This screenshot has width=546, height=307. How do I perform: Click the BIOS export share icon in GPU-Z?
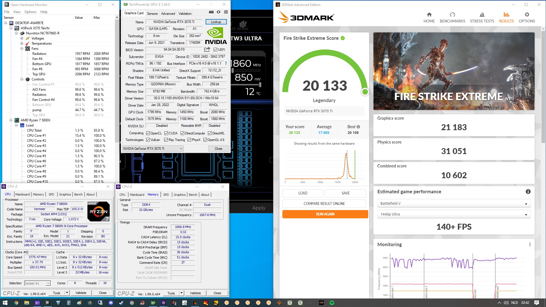tap(207, 49)
